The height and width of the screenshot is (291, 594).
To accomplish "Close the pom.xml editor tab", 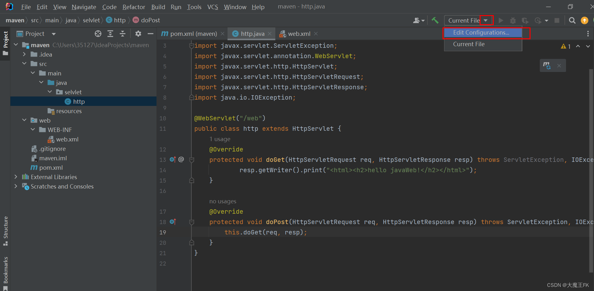I will 223,34.
